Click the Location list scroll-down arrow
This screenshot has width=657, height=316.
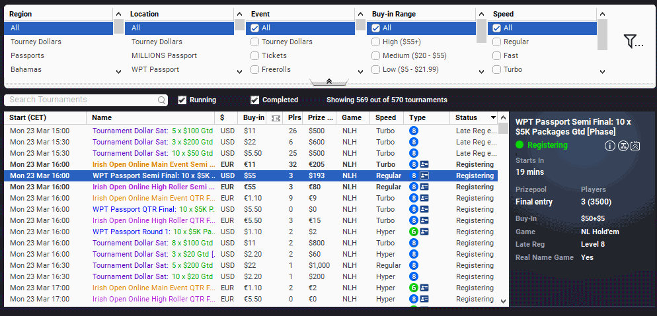click(x=240, y=71)
